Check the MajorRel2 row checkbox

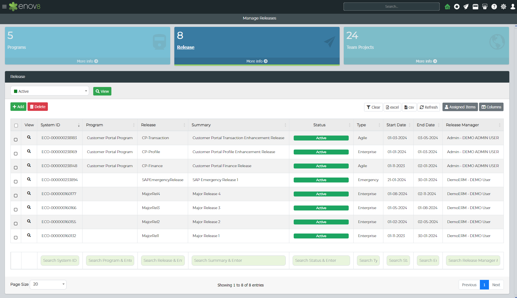pos(16,224)
